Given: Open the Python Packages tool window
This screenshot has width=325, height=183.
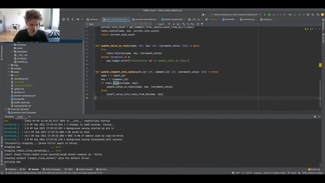Looking at the screenshot, I should (52, 169).
